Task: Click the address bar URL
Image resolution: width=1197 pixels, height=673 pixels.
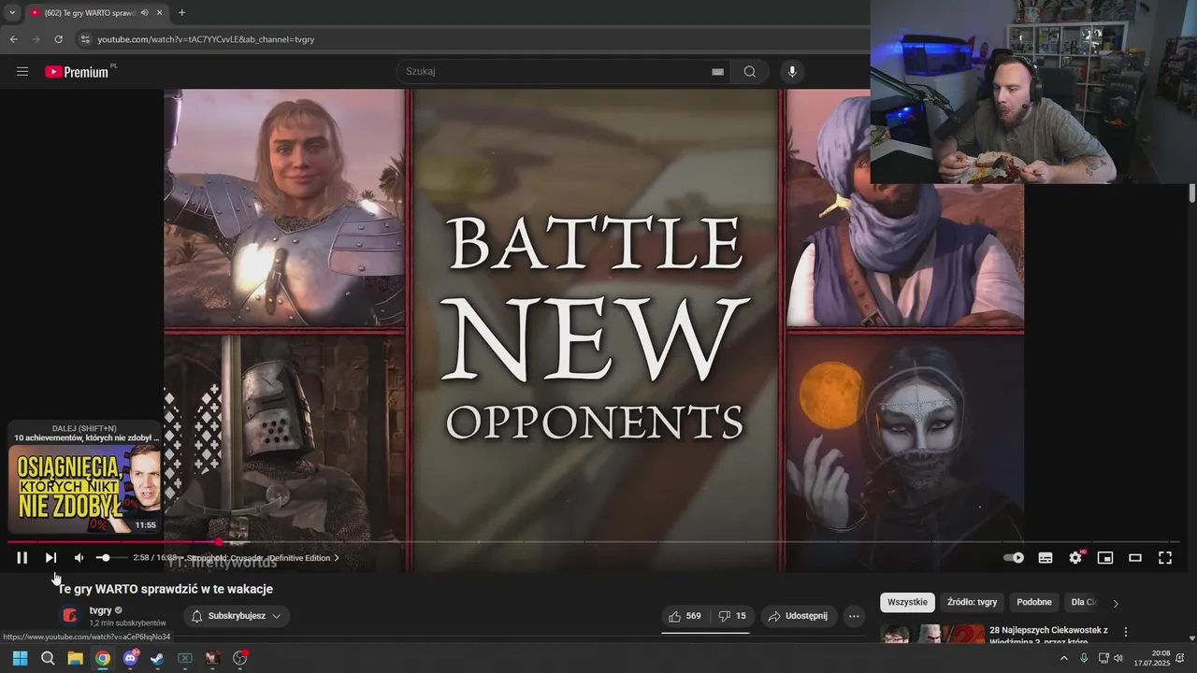Action: pos(206,39)
